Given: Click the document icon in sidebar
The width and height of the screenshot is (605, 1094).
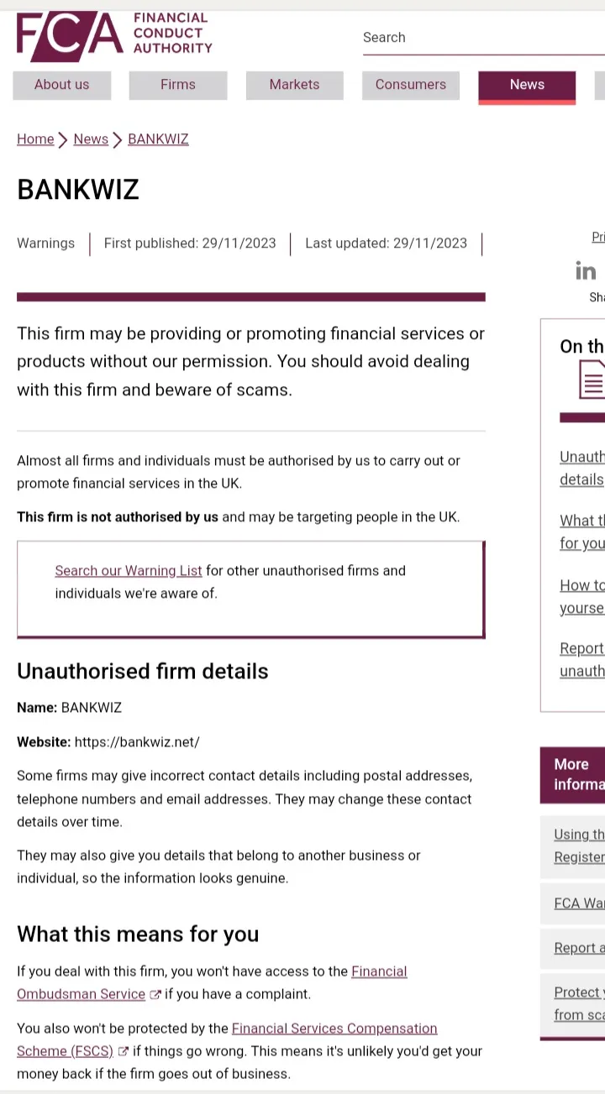Looking at the screenshot, I should pos(592,379).
